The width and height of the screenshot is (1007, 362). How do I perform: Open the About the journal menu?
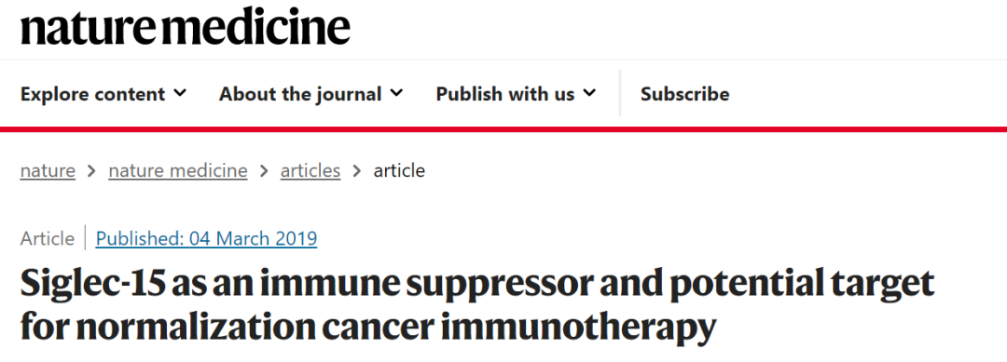click(x=311, y=94)
